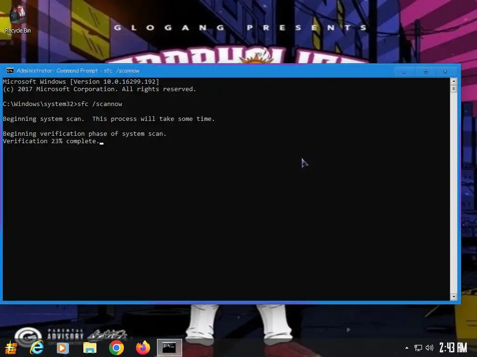Open File Explorer from the taskbar
The image size is (477, 357).
click(90, 348)
